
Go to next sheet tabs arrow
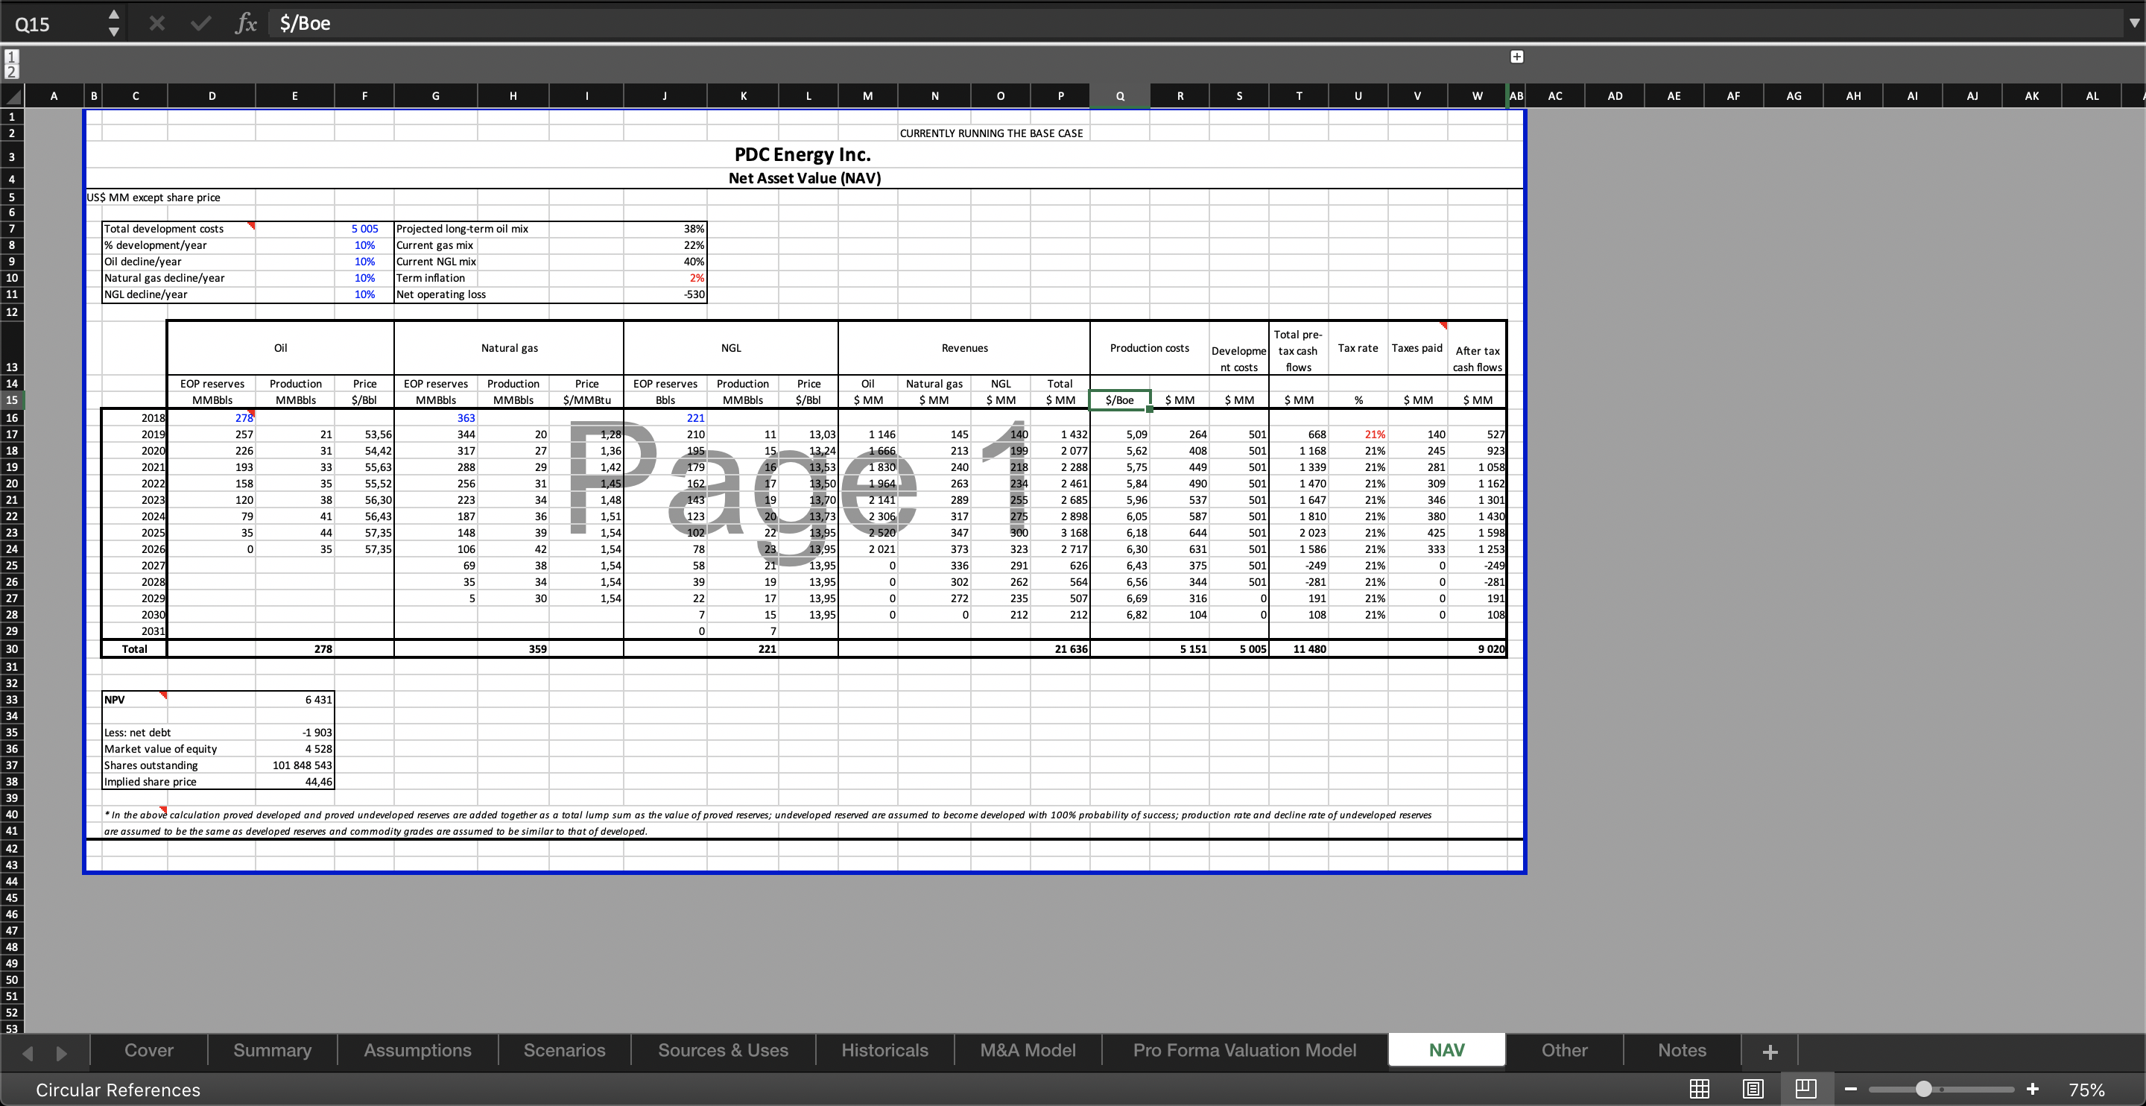61,1052
